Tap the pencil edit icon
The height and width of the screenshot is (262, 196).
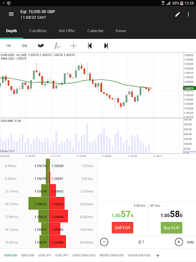[178, 14]
